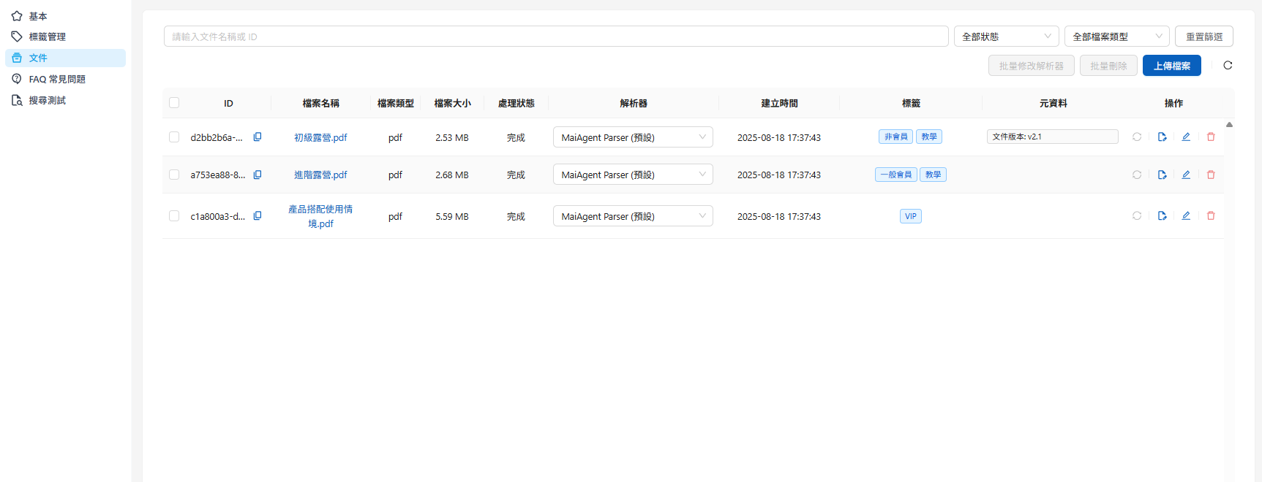This screenshot has width=1262, height=482.
Task: Click the refresh icon beside 上傳檔案
Action: 1228,66
